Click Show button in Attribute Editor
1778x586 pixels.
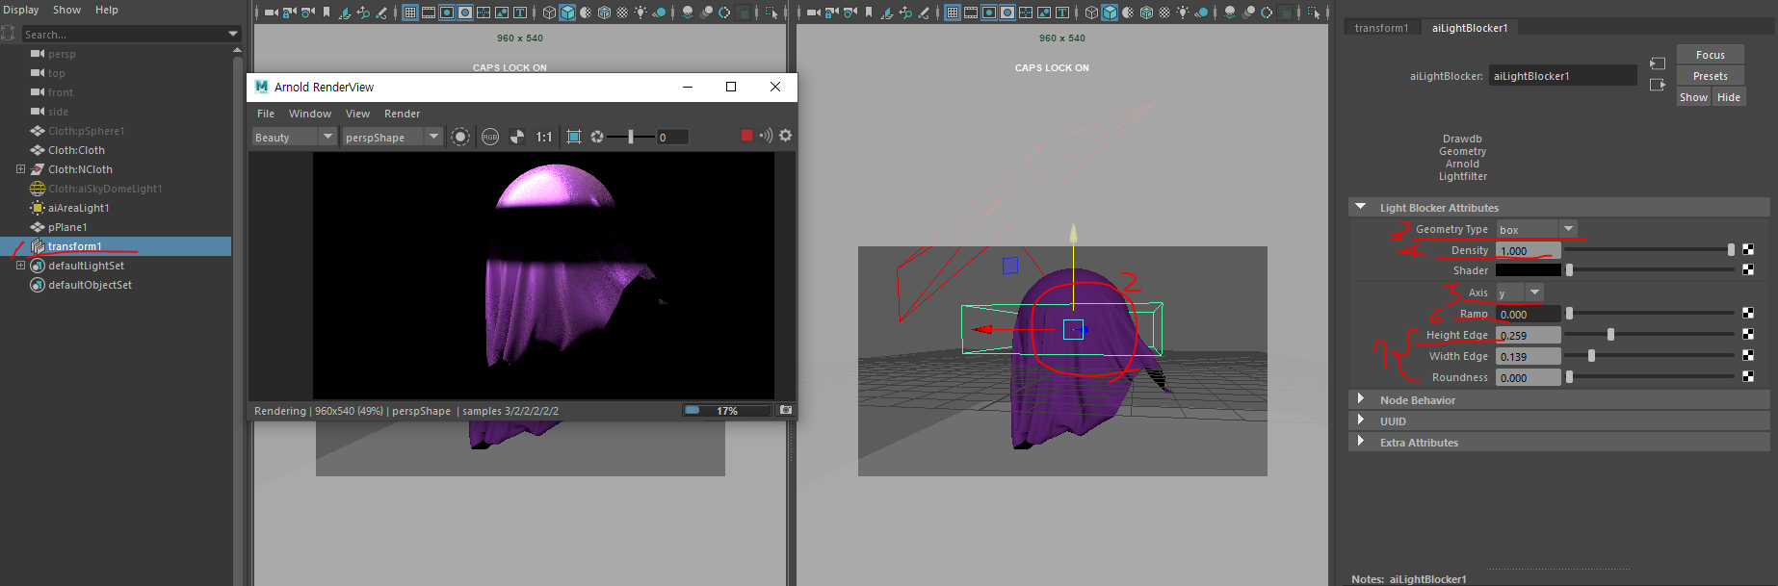[1693, 97]
